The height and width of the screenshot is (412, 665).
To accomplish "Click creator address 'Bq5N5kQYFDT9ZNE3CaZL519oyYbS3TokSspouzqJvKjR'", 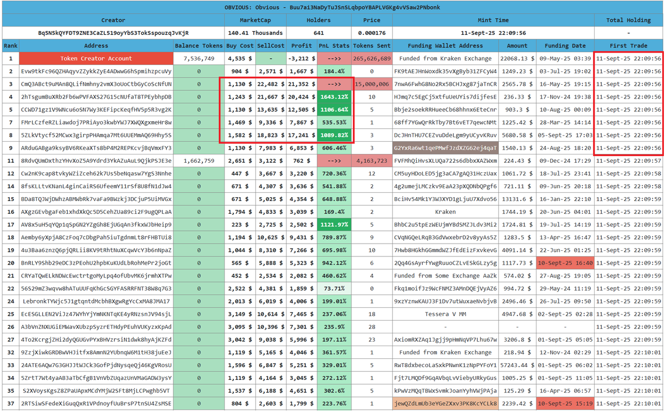I will point(113,33).
